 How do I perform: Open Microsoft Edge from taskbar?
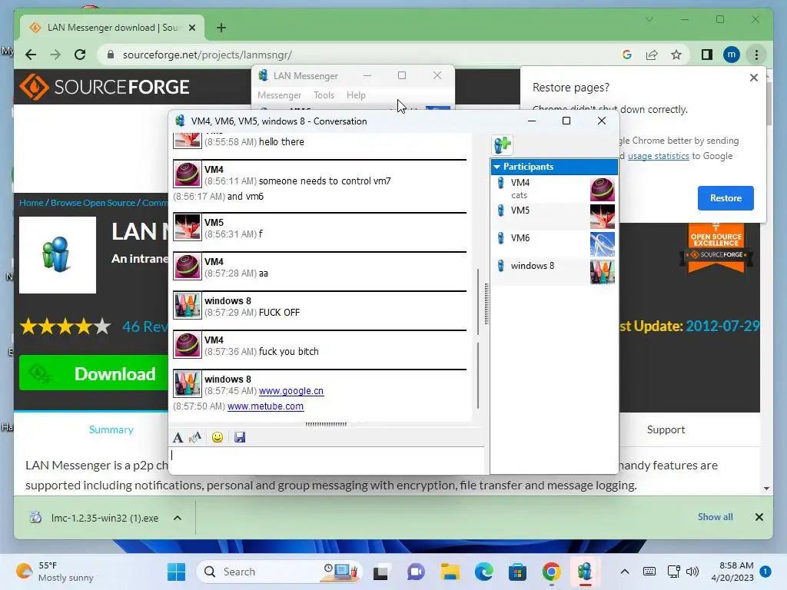484,572
